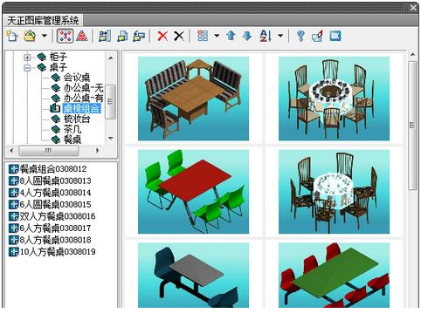
Task: Select 办公桌-无 in the tree
Action: click(x=83, y=88)
